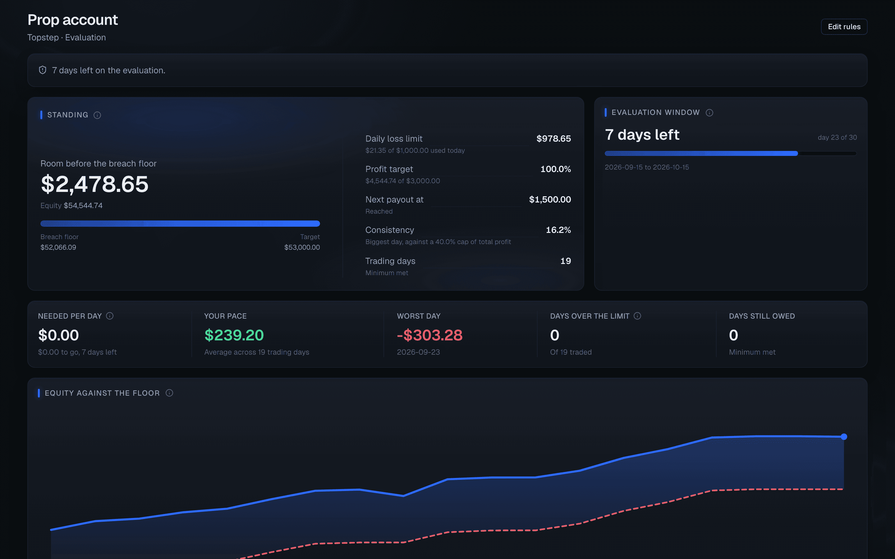The height and width of the screenshot is (559, 895).
Task: Click the Daily loss limit value $978.65
Action: [x=553, y=139]
